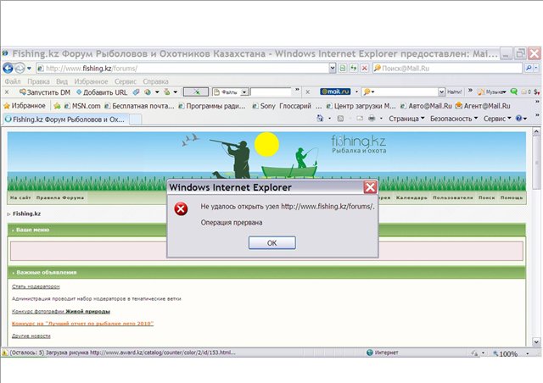The height and width of the screenshot is (383, 543).
Task: Click the Print icon in command bar
Action: click(372, 119)
